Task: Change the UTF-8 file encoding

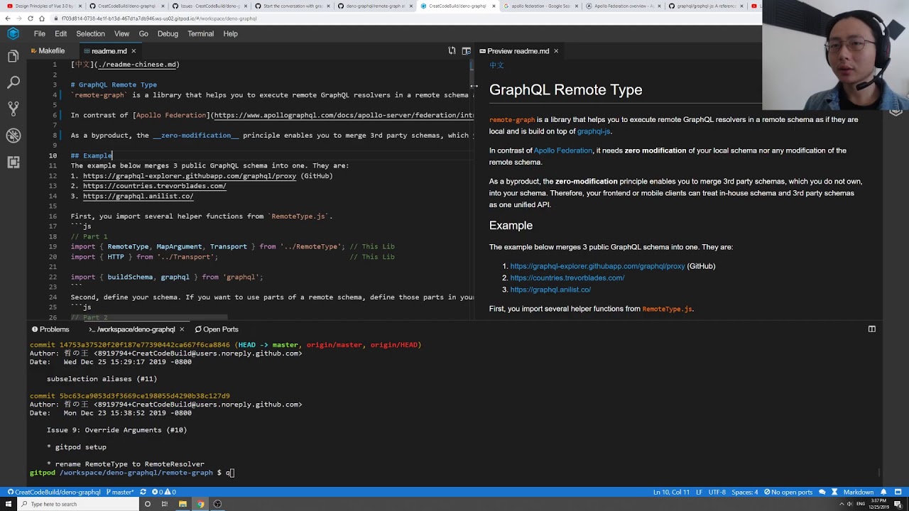Action: tap(717, 492)
